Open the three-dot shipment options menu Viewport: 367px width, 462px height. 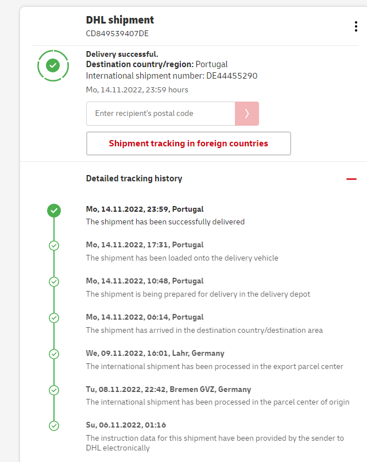(356, 26)
